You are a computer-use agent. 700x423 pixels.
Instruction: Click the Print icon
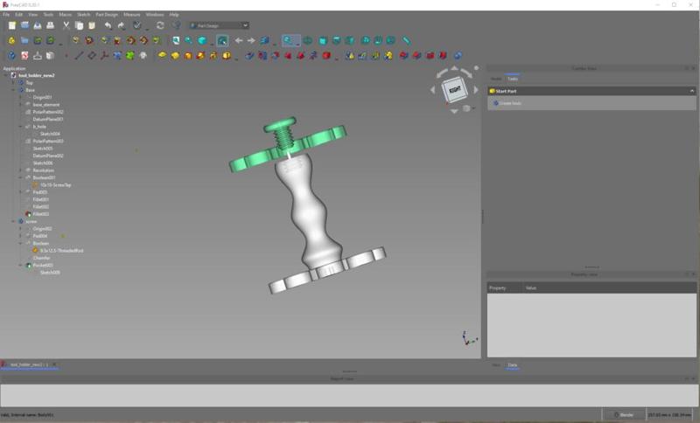pos(51,25)
